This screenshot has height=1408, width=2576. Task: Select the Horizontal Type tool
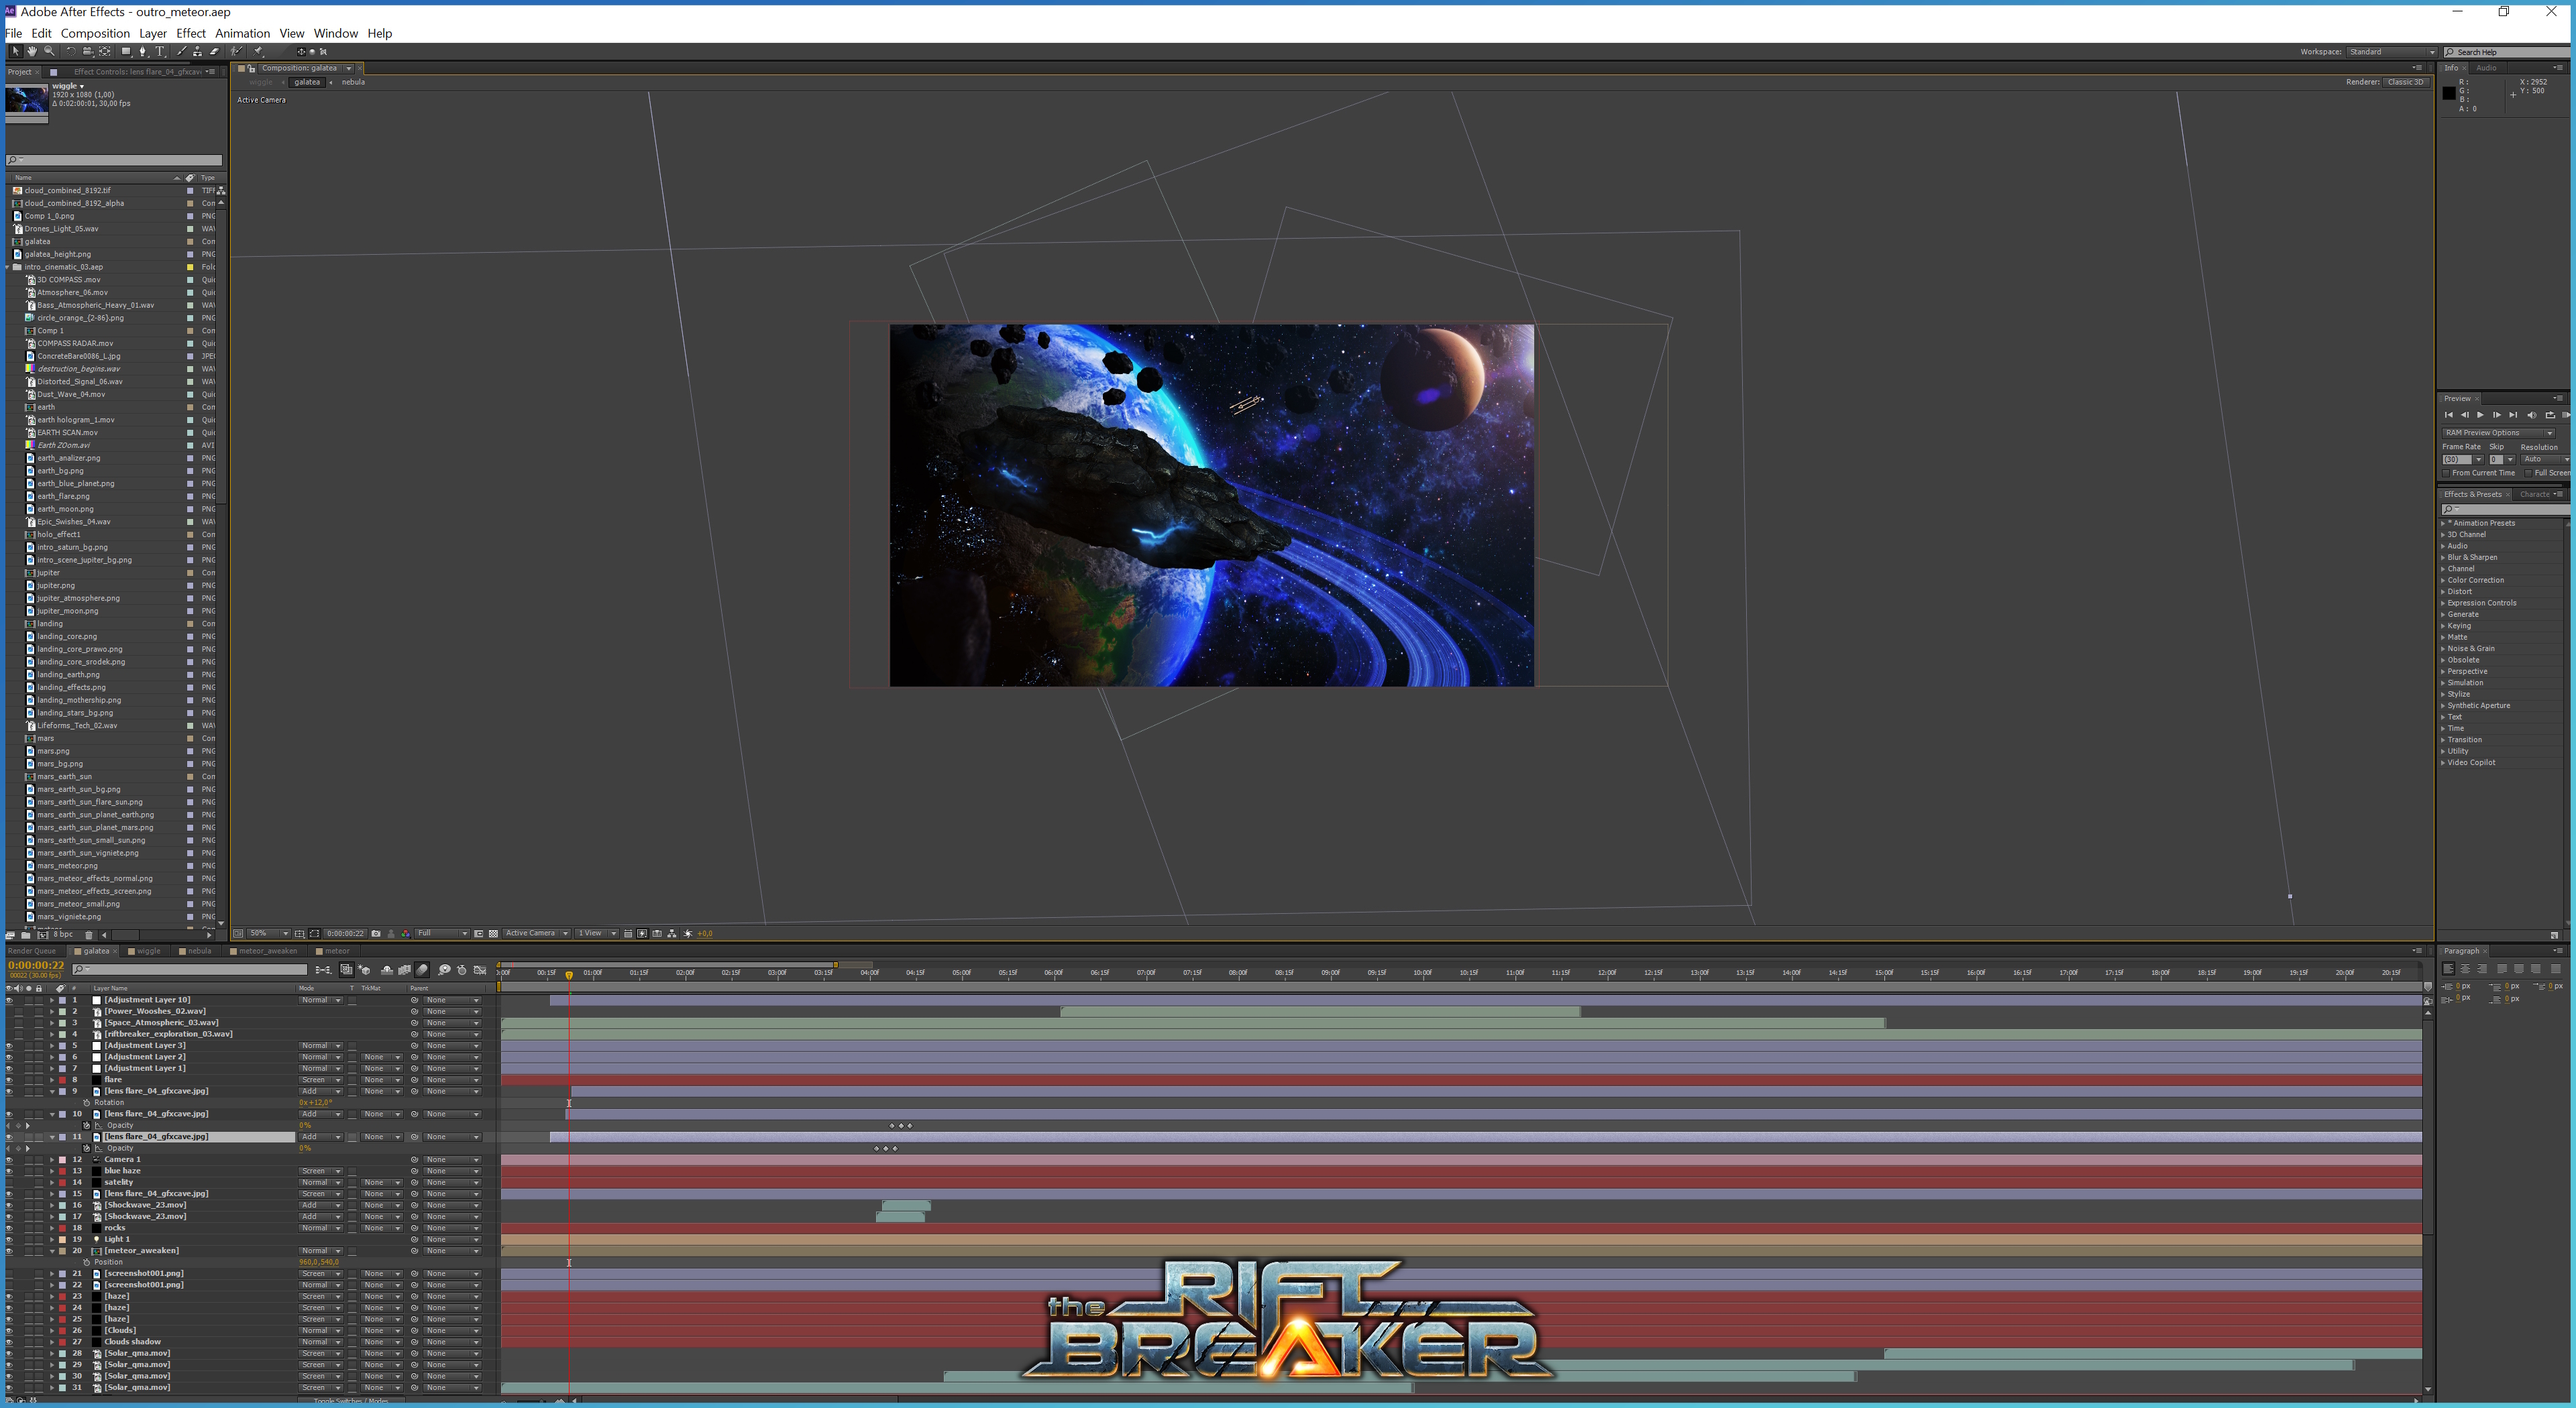tap(160, 51)
